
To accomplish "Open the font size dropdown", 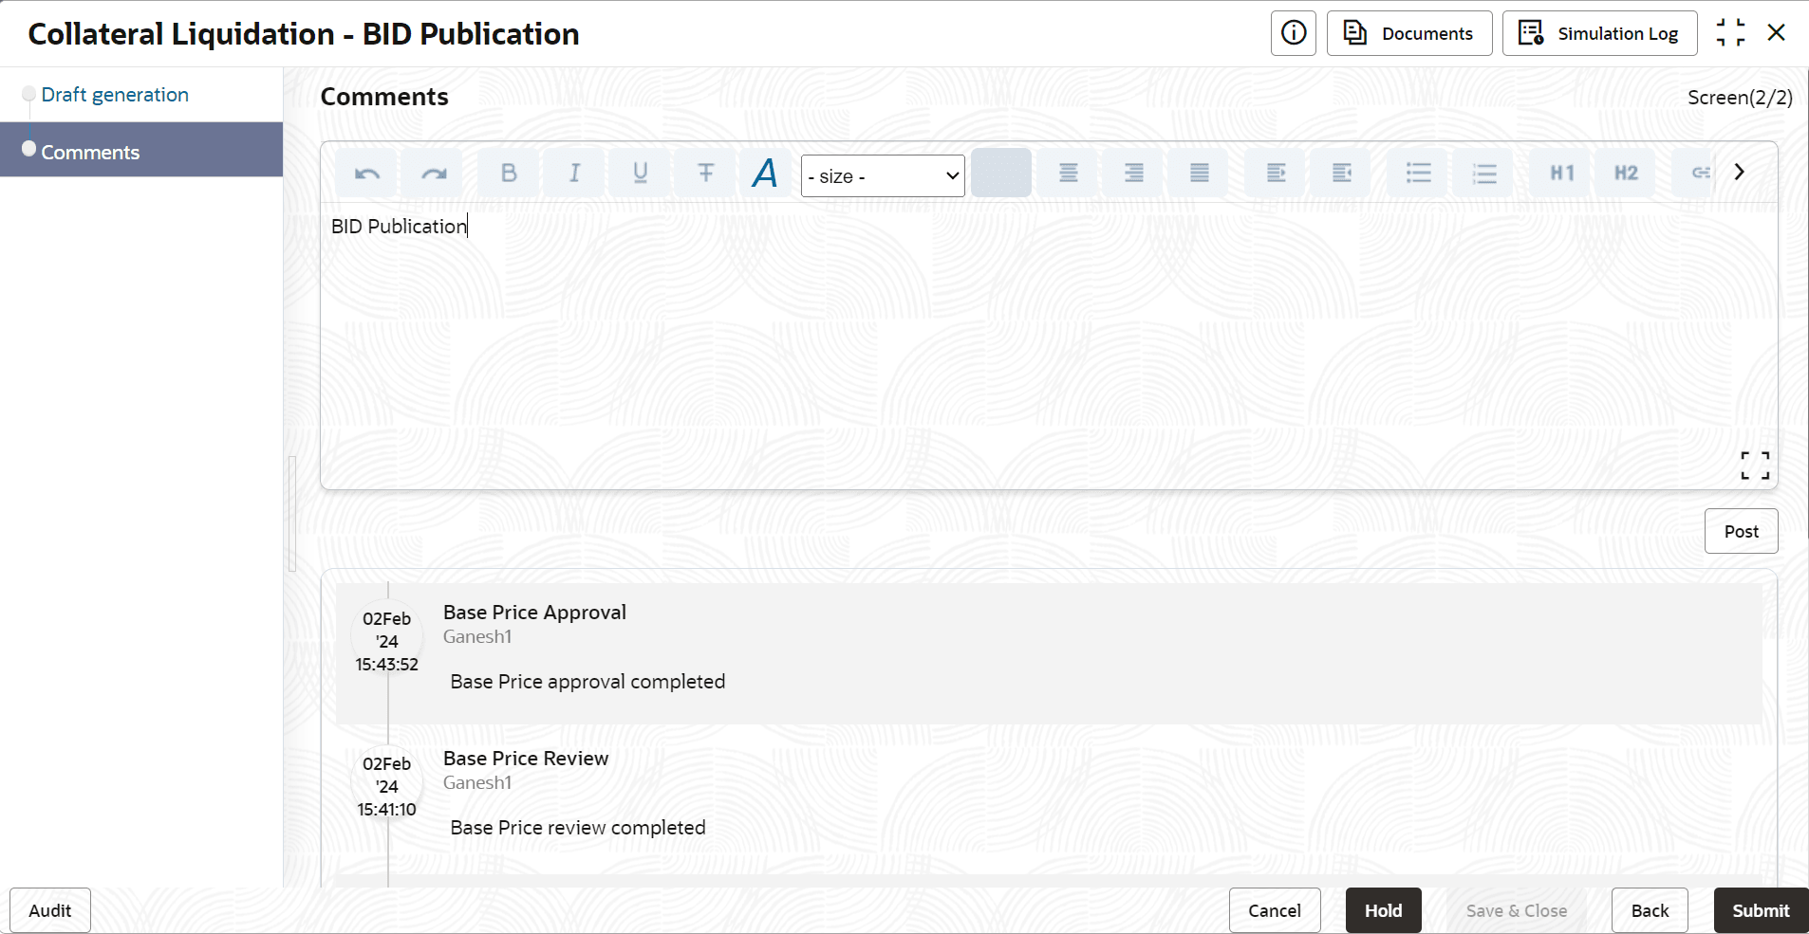I will 883,176.
